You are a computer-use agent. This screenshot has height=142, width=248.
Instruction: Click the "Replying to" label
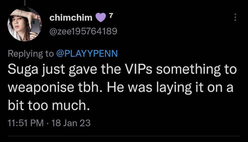[31, 54]
